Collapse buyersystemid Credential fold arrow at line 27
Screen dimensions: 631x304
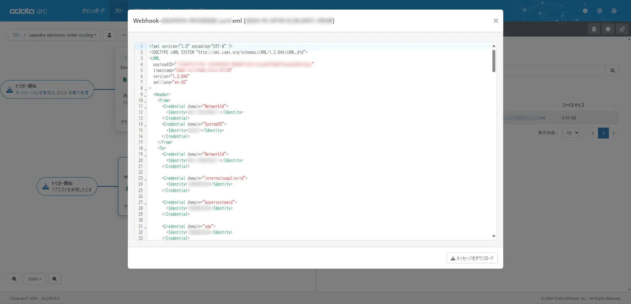pos(146,203)
